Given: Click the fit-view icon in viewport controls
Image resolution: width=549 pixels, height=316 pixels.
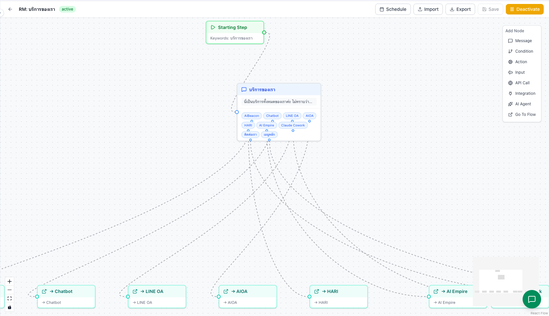Looking at the screenshot, I should [x=10, y=298].
